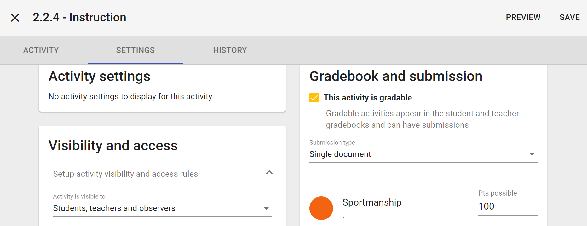The height and width of the screenshot is (226, 587).
Task: Close the 2.2.4 - Instruction editor
Action: point(15,18)
